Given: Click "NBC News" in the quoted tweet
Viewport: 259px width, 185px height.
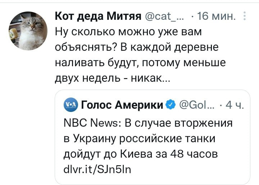Looking at the screenshot, I should click(x=90, y=123).
